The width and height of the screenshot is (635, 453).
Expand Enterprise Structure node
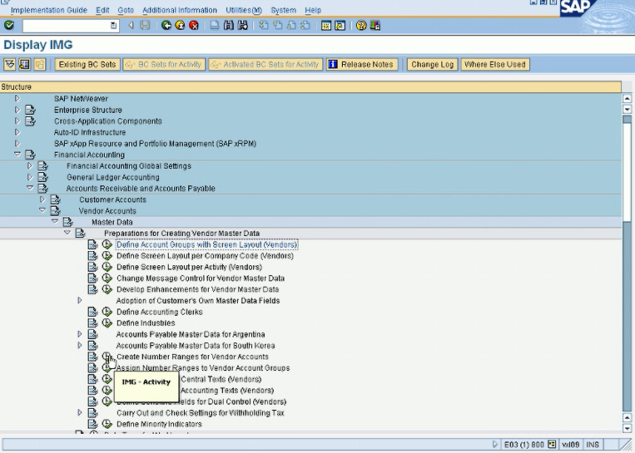[17, 110]
